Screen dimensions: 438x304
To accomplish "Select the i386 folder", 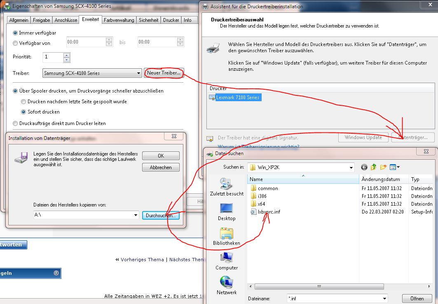I will pyautogui.click(x=259, y=196).
